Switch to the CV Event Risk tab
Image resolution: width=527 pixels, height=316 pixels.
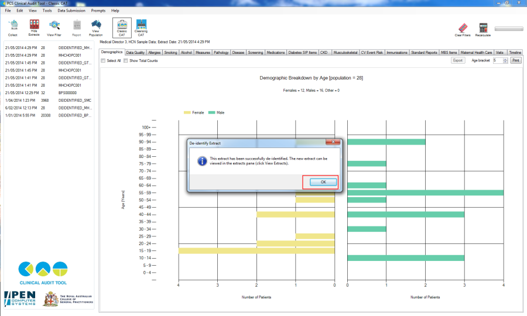point(372,53)
